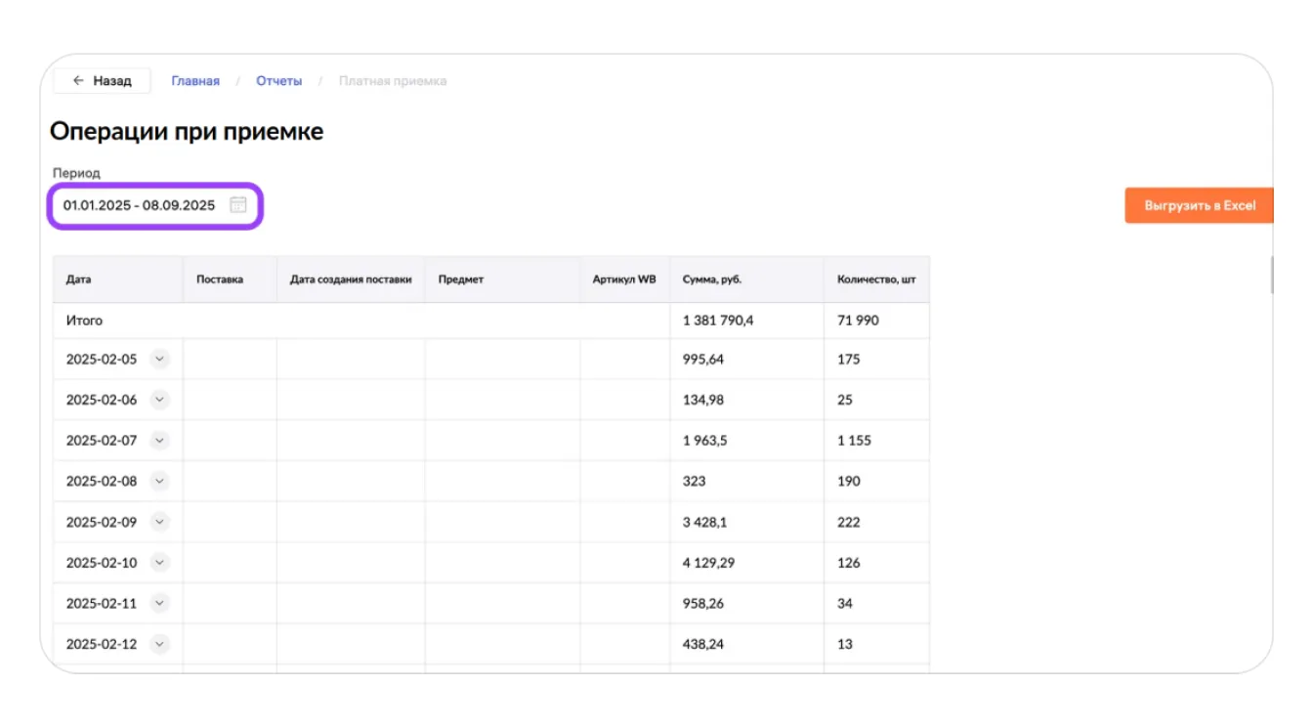Expand the 2025-02-12 row chevron
The height and width of the screenshot is (727, 1313).
coord(160,644)
